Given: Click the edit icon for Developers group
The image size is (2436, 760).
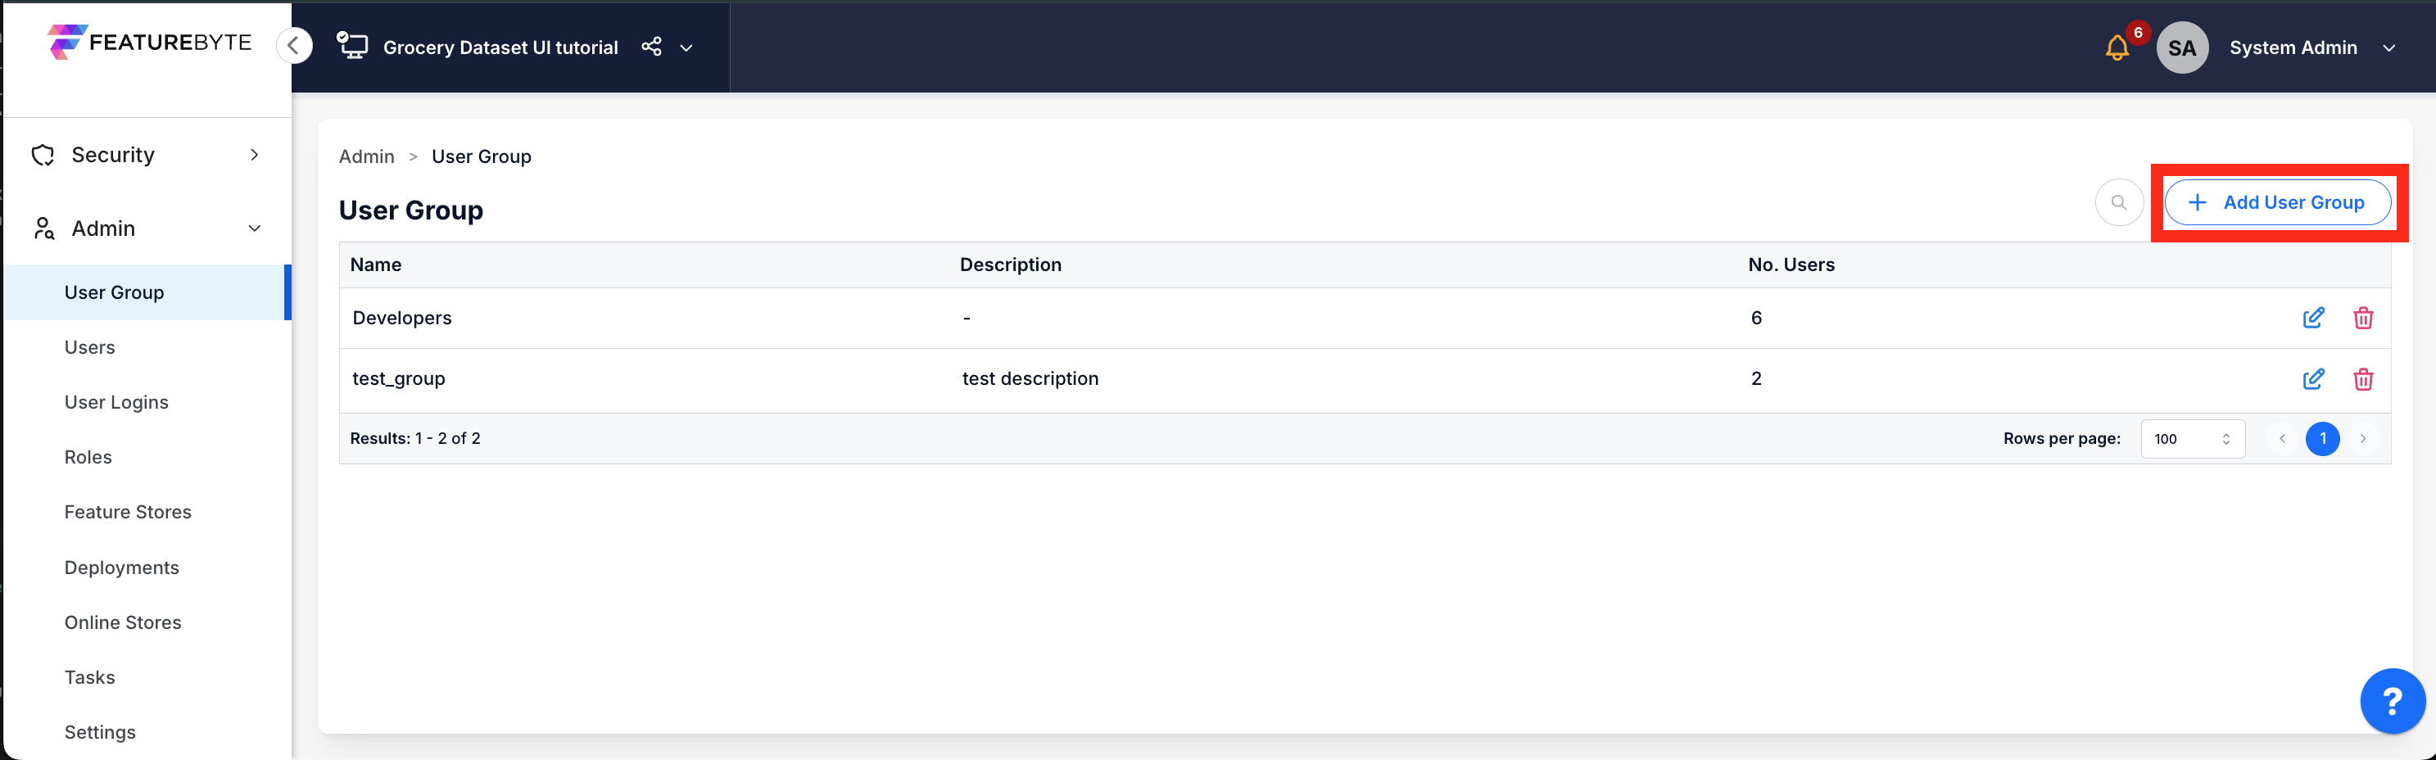Looking at the screenshot, I should 2313,318.
